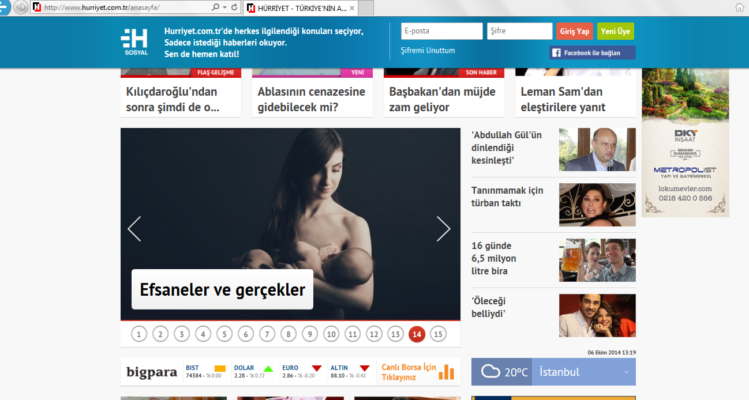Click the refresh icon in the address bar
The height and width of the screenshot is (400, 749).
coord(234,7)
